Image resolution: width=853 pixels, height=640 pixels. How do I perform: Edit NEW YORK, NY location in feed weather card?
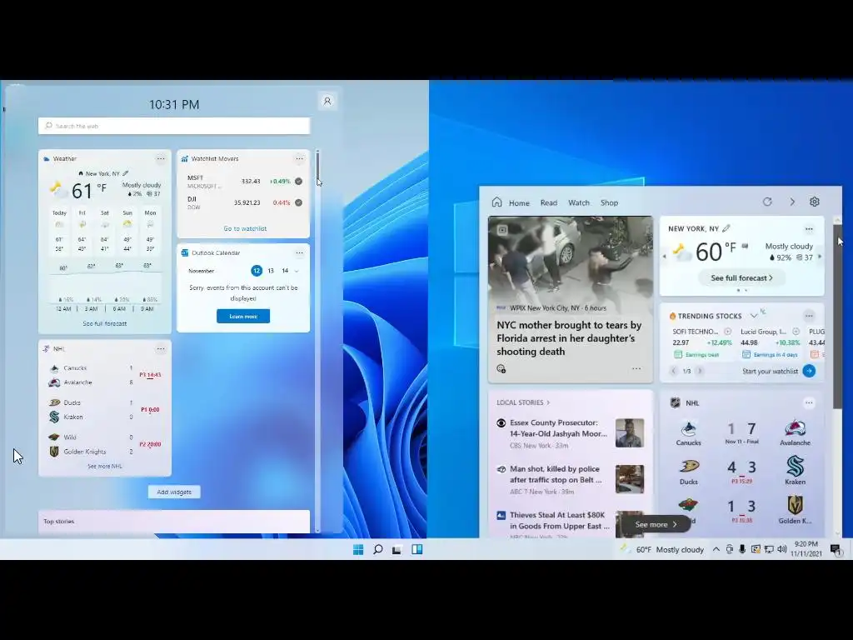[x=726, y=228]
